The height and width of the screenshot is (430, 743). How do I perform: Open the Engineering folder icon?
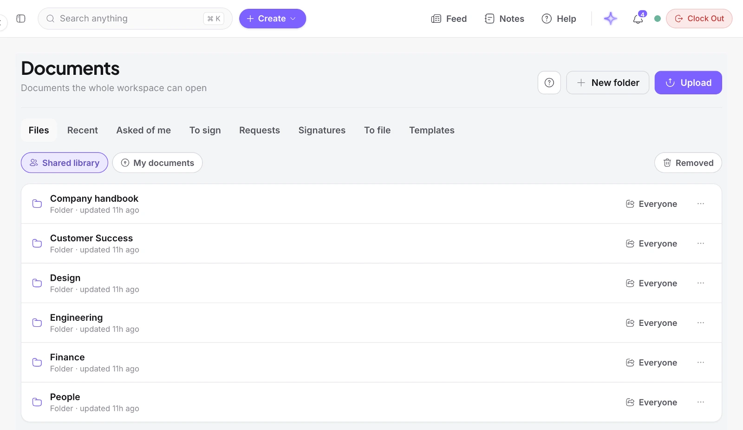point(37,323)
